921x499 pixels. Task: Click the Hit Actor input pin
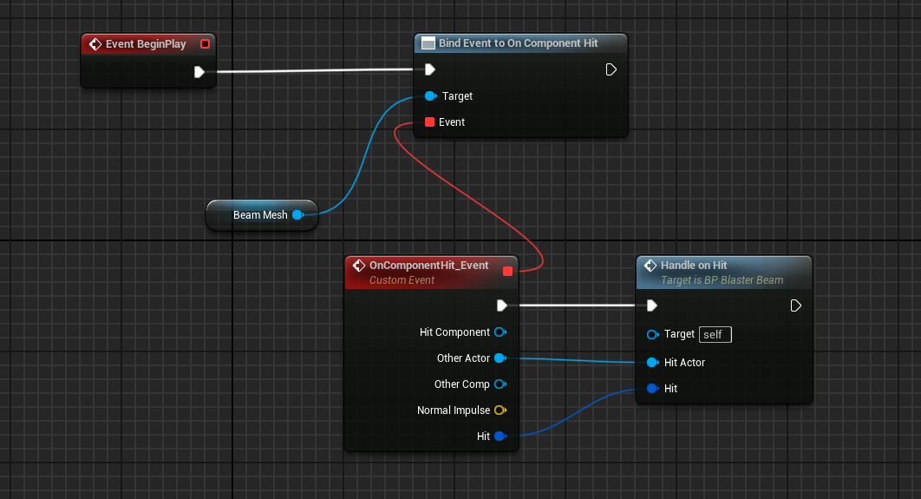click(652, 363)
